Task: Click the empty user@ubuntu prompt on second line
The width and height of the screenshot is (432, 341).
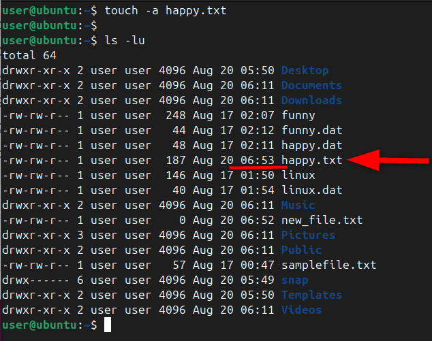Action: pos(50,26)
